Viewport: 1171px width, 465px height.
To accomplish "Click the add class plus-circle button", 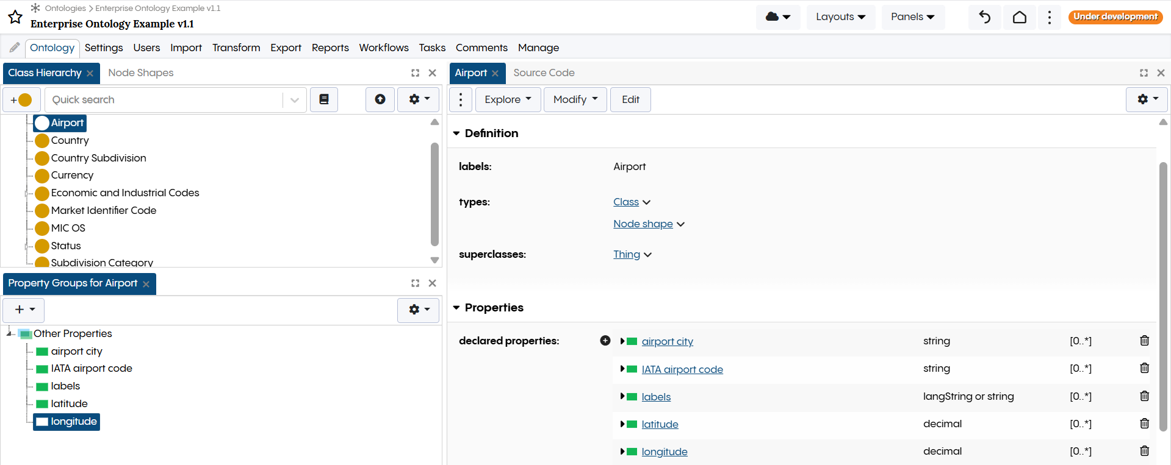I will pos(21,100).
